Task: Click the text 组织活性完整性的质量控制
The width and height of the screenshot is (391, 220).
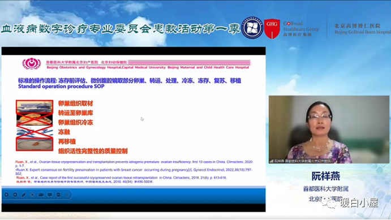Action: pos(93,151)
